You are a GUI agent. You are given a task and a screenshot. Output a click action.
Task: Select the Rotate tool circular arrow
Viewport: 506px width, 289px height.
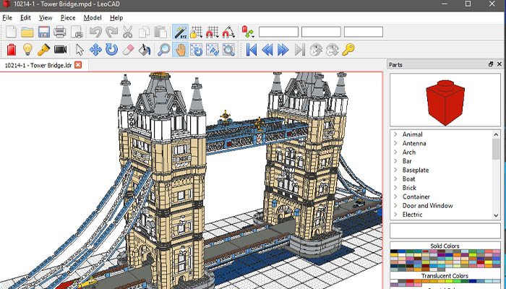111,49
